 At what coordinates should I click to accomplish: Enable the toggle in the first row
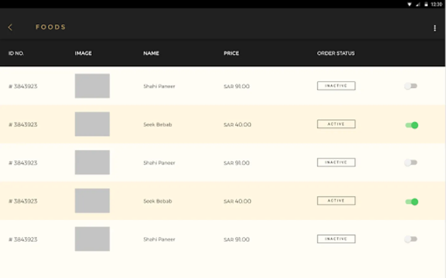click(411, 86)
